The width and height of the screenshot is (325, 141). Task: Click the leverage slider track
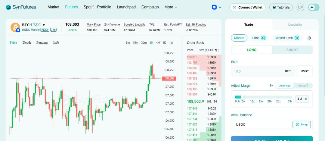[263, 97]
